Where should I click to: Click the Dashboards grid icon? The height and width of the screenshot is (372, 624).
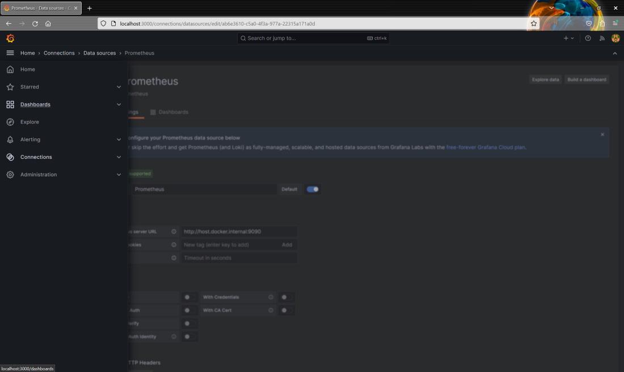[10, 104]
